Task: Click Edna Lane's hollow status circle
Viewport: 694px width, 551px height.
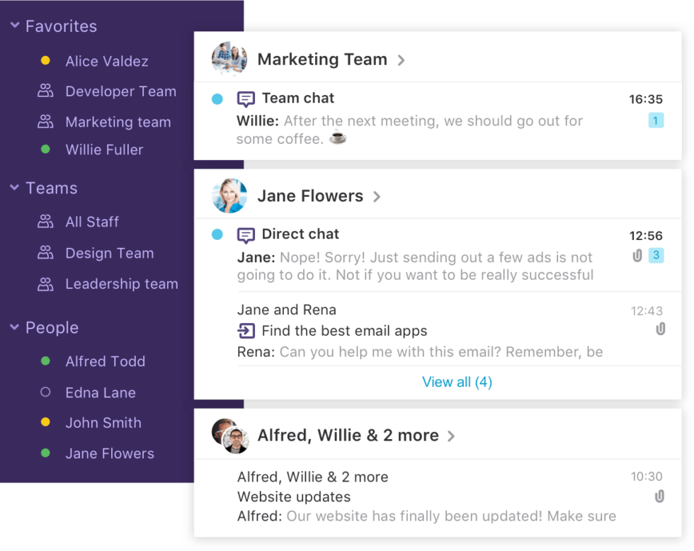Action: pyautogui.click(x=44, y=392)
